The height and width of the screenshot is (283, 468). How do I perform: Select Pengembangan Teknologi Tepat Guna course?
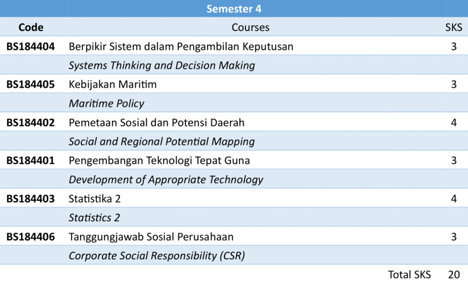coord(159,161)
